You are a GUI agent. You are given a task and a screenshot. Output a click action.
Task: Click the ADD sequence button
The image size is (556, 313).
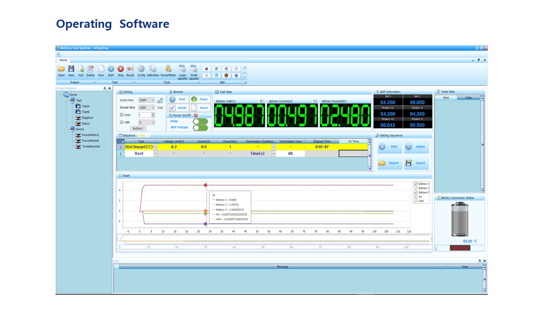pos(390,147)
